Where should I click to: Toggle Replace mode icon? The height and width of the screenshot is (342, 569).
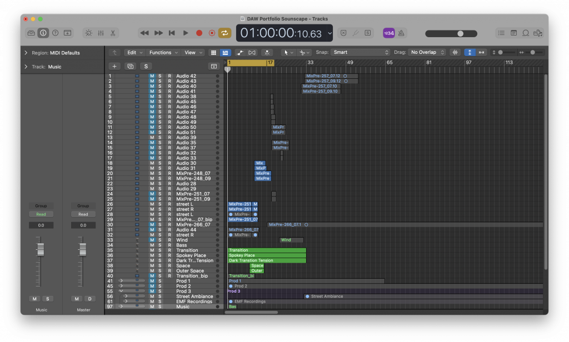coord(343,33)
